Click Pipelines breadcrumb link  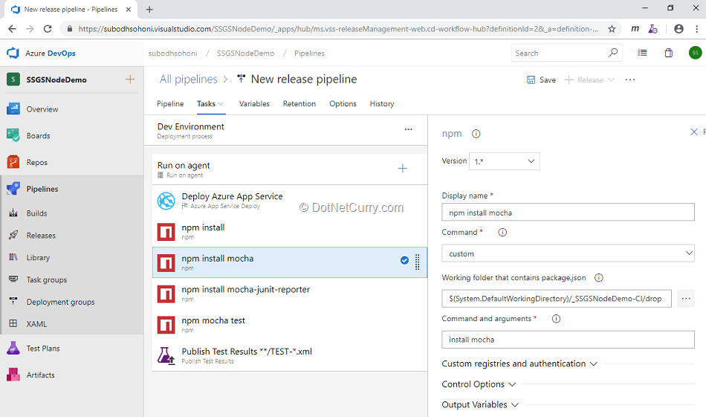tap(309, 53)
